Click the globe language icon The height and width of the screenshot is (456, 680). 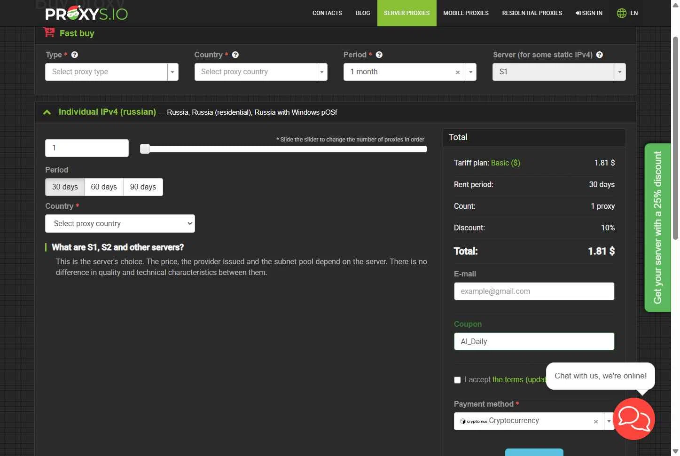pos(621,13)
